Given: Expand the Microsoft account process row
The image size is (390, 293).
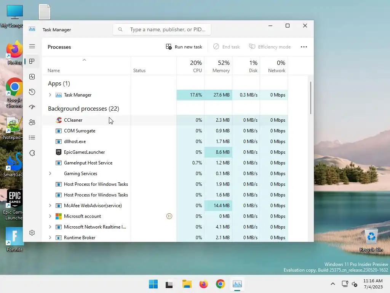Looking at the screenshot, I should tap(50, 216).
